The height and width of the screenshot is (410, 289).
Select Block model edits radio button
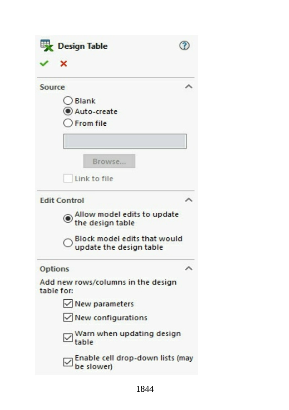68,243
